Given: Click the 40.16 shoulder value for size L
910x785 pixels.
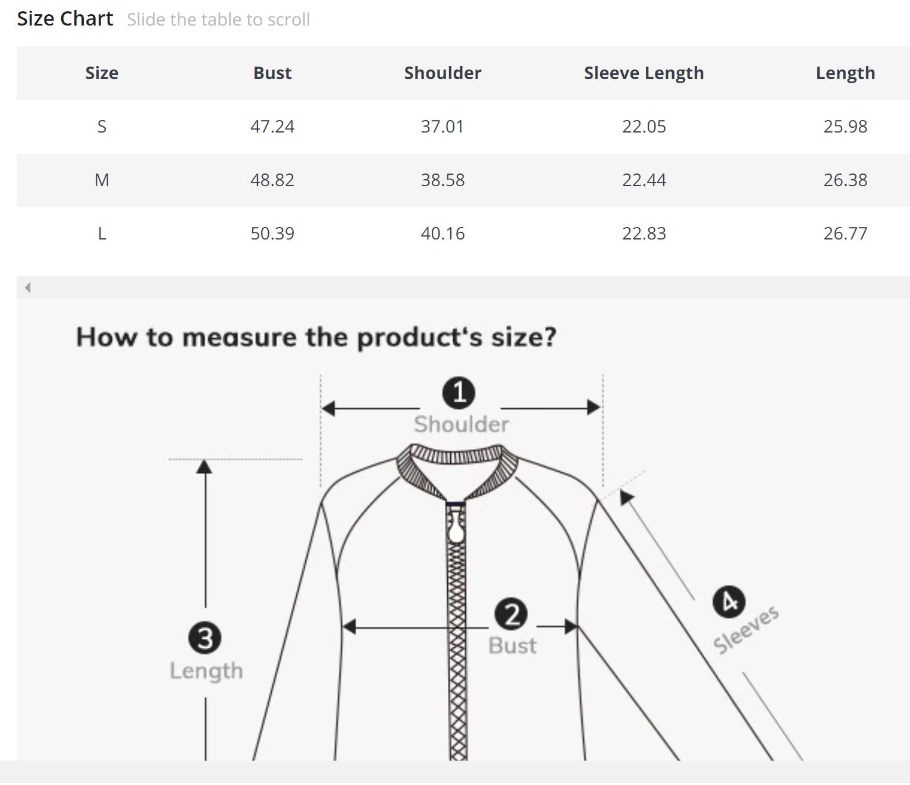Looking at the screenshot, I should point(443,234).
